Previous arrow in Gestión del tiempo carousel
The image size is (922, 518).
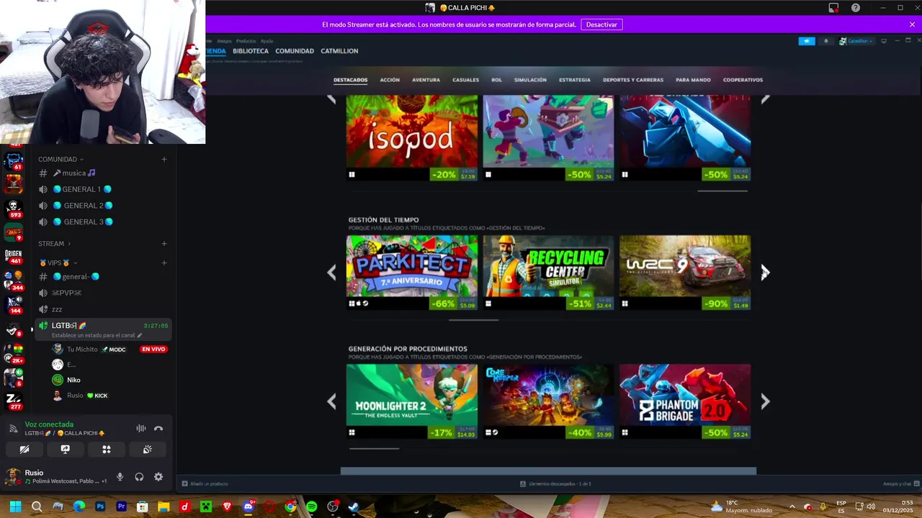coord(331,272)
